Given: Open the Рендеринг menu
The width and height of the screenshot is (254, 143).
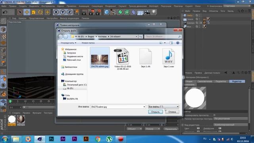Looking at the screenshot, I should [111, 6].
